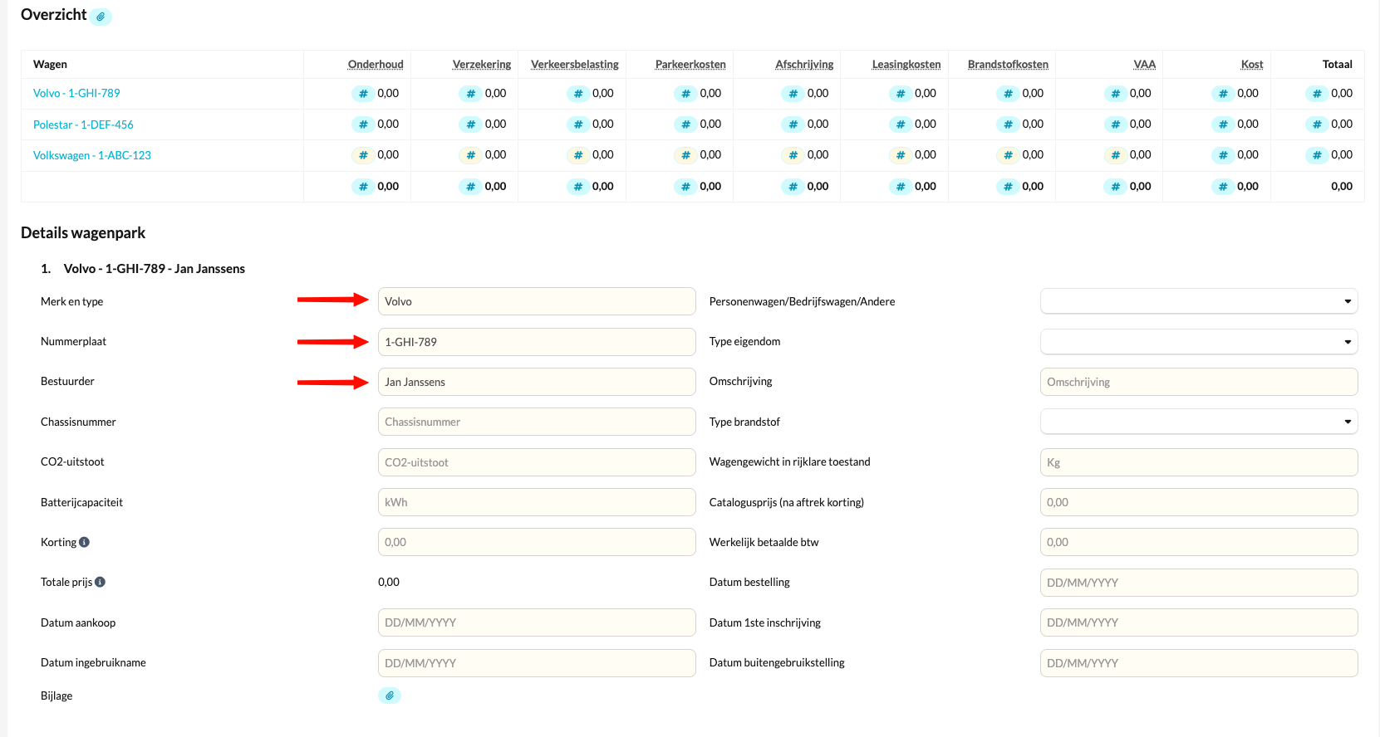Open the hash icon for Volkswagen Verkeersbelasting

578,155
